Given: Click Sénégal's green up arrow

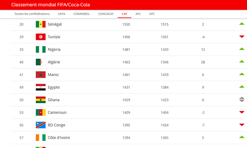Looking at the screenshot, I should coord(242,24).
